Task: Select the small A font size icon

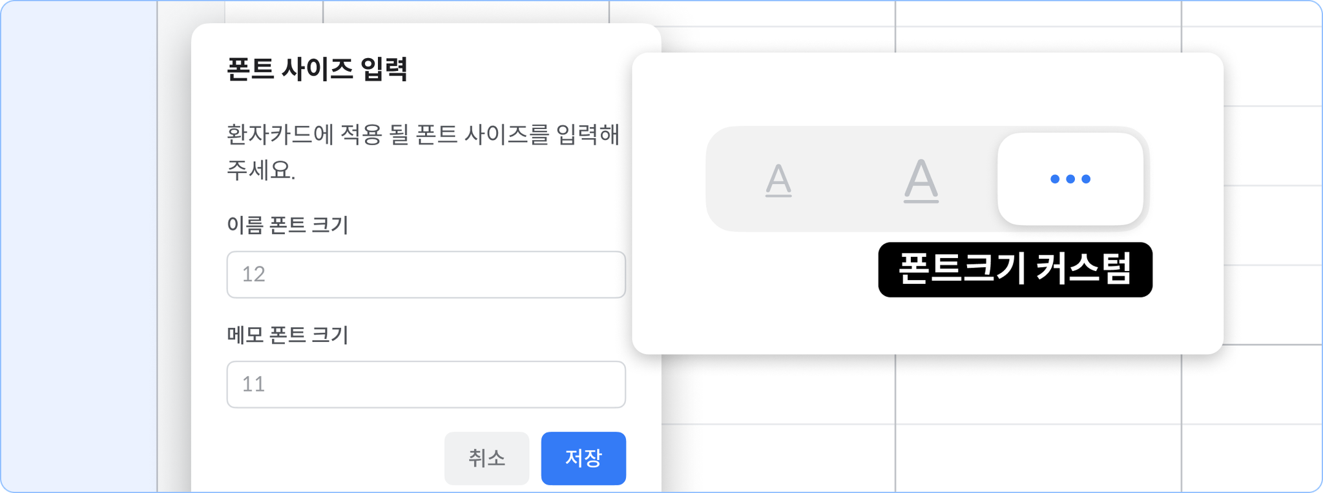Action: pos(778,179)
